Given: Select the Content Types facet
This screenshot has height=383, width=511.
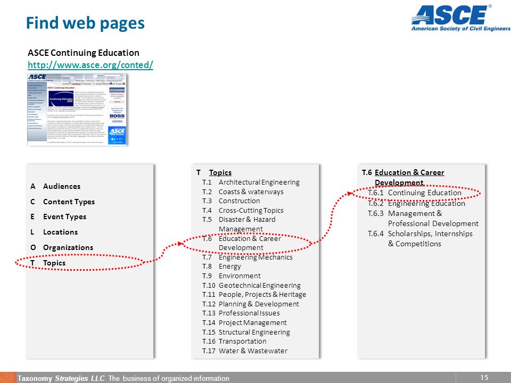Looking at the screenshot, I should (x=63, y=202).
